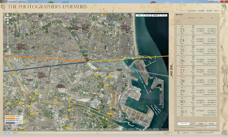Viewport: 228px width, 137px height.
Task: Click the light blue Moonrise legend swatch
Action: (10, 121)
